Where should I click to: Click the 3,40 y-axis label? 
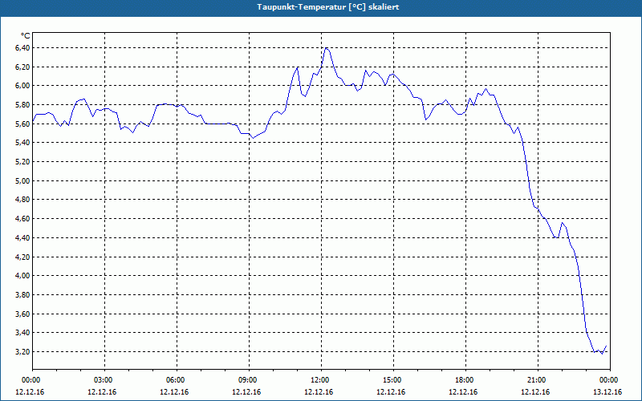(x=23, y=332)
